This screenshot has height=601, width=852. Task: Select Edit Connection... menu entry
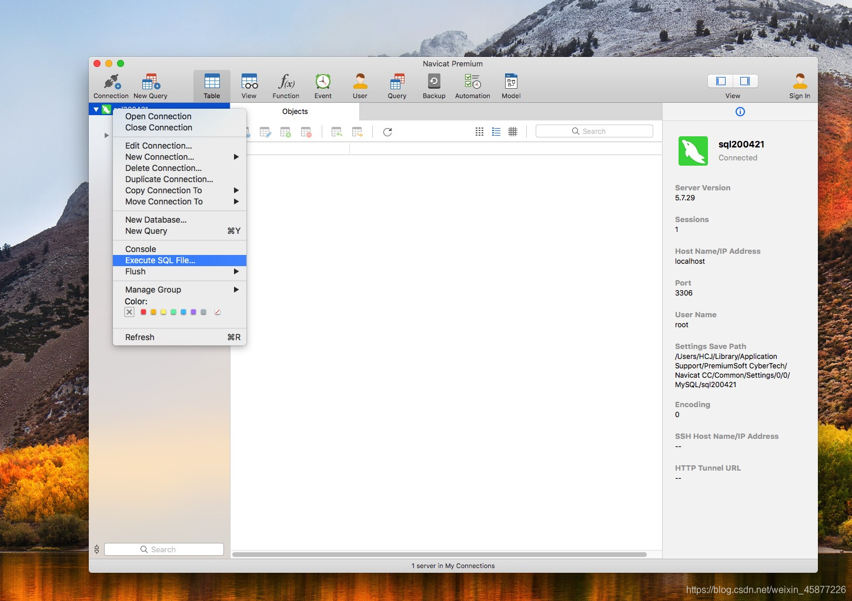(179, 146)
